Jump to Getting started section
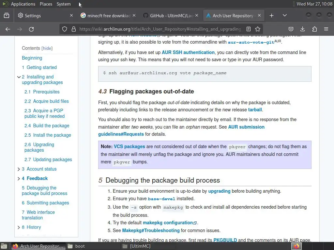This screenshot has height=250, width=334. pyautogui.click(x=39, y=67)
